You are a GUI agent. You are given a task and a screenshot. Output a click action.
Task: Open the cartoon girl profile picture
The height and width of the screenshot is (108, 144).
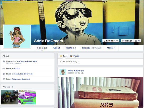(x=17, y=36)
